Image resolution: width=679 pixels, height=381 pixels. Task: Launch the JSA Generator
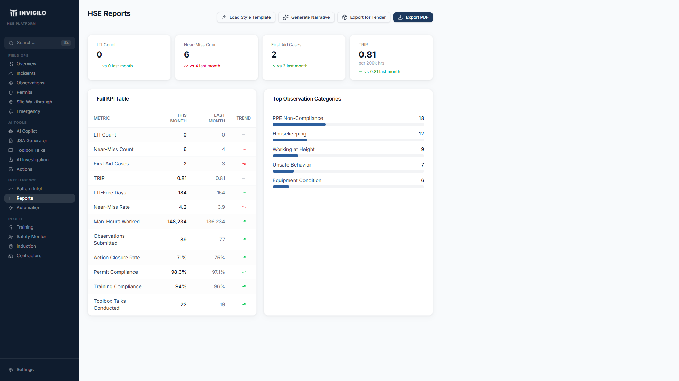click(40, 141)
